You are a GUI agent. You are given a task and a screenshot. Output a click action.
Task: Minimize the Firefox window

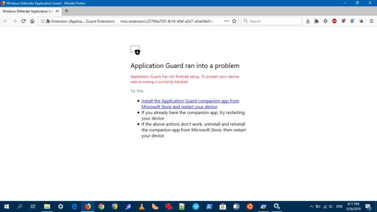point(345,3)
